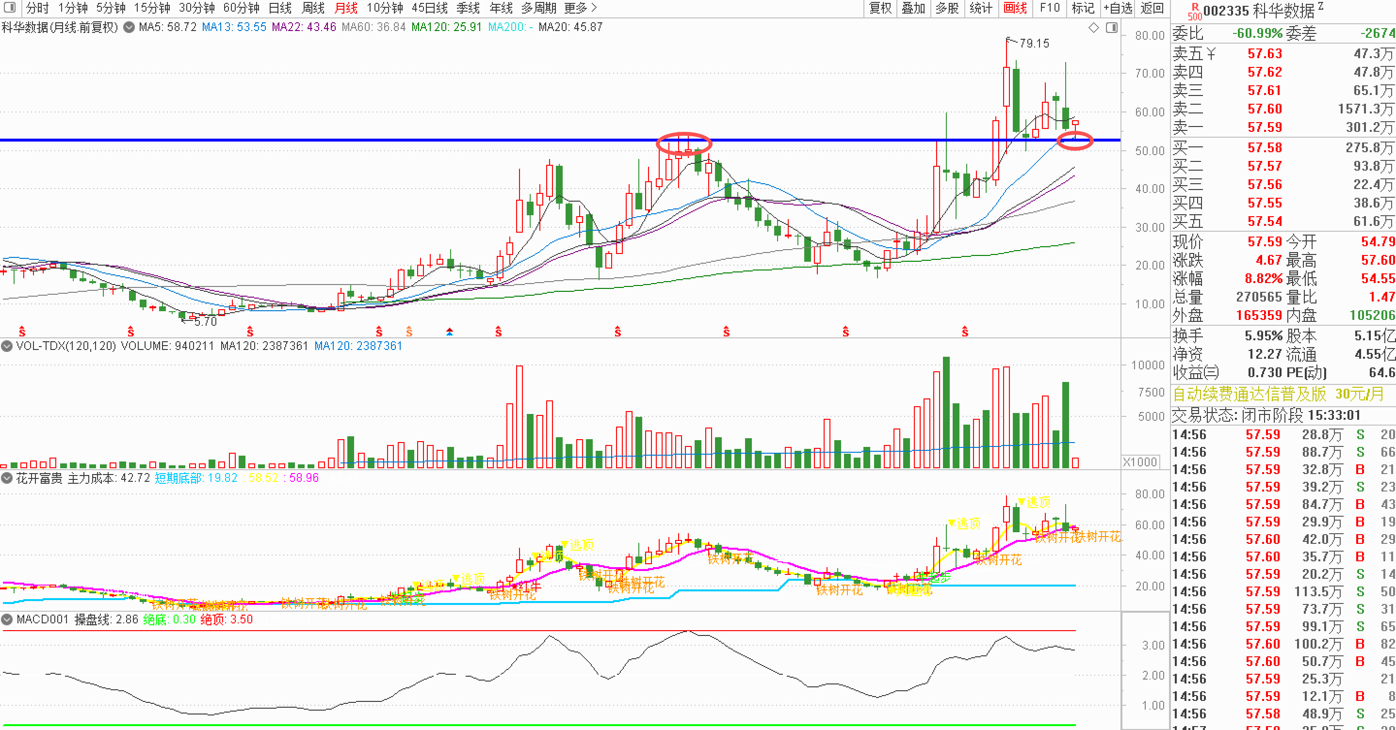Toggle the left sidebar panel icon
The image size is (1396, 730).
[9, 8]
